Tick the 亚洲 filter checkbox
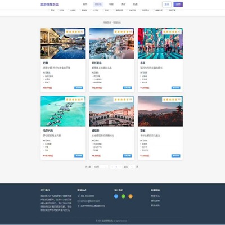The image size is (225, 225). pyautogui.click(x=48, y=10)
